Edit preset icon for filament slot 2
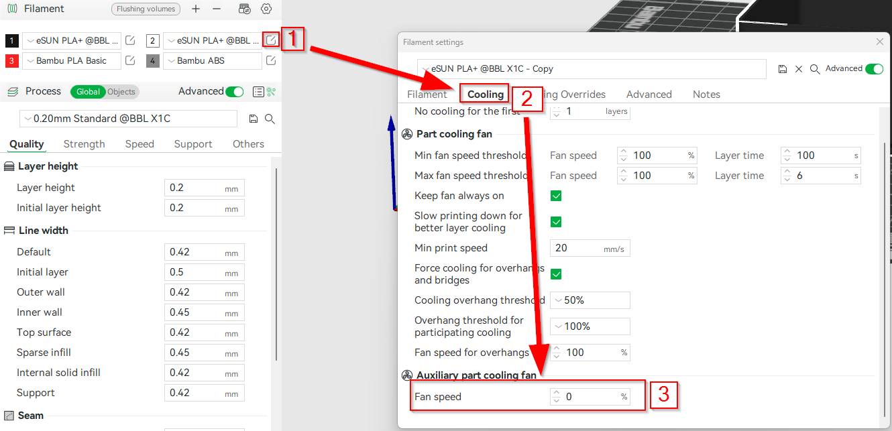 pos(270,40)
